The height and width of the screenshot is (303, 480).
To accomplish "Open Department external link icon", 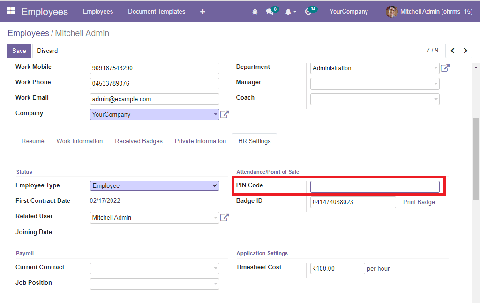I will [445, 68].
